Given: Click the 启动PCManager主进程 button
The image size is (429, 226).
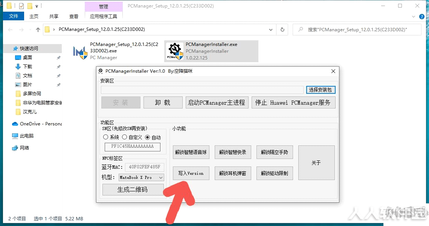Looking at the screenshot, I should (217, 102).
